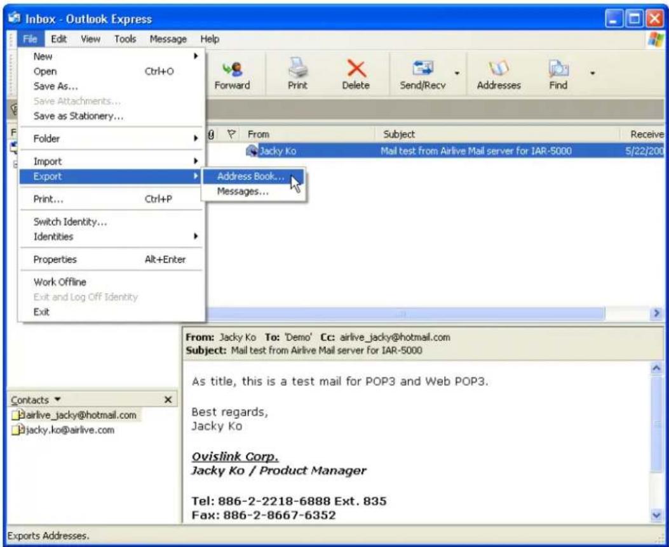Click preview pane scroll down arrow
Image resolution: width=669 pixels, height=547 pixels.
coord(657,515)
